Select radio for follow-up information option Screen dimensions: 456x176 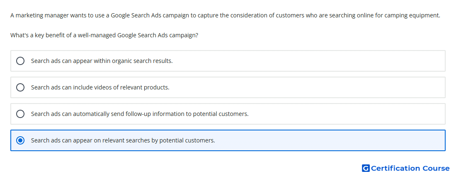20,114
